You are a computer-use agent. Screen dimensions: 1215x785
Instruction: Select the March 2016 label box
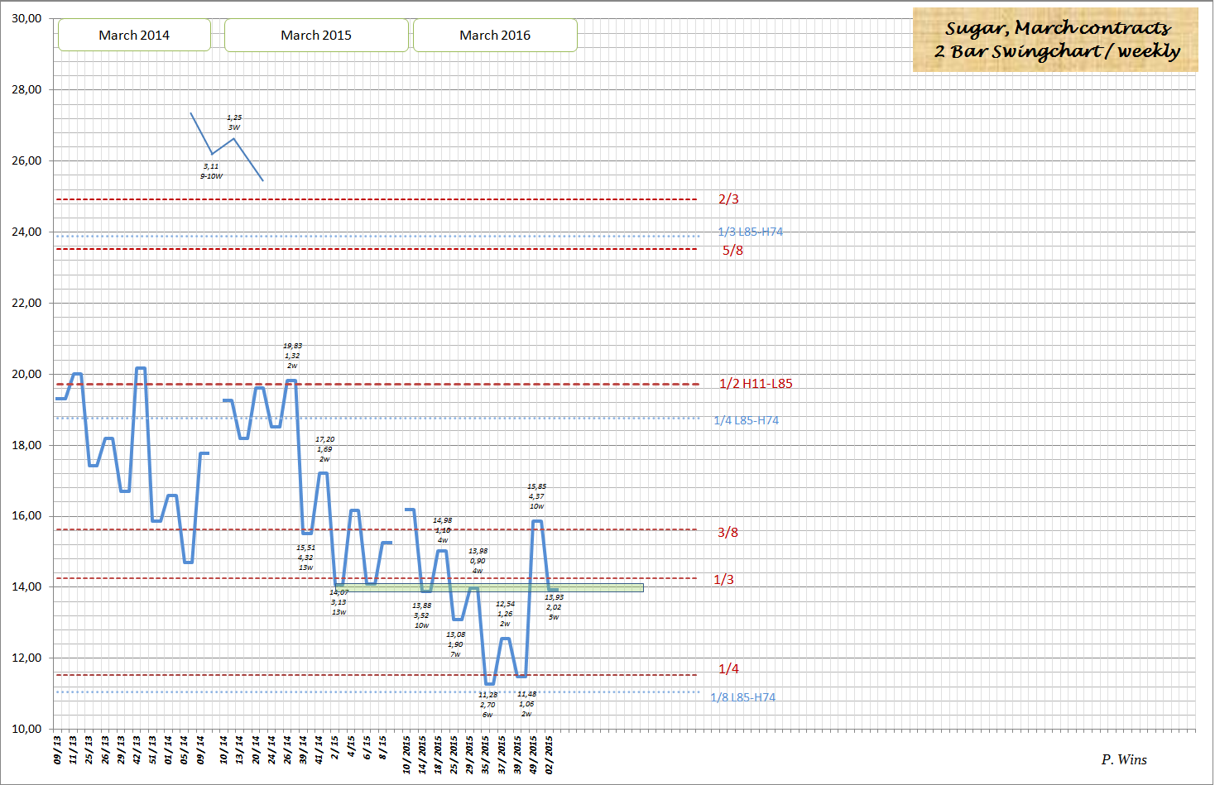pyautogui.click(x=495, y=35)
